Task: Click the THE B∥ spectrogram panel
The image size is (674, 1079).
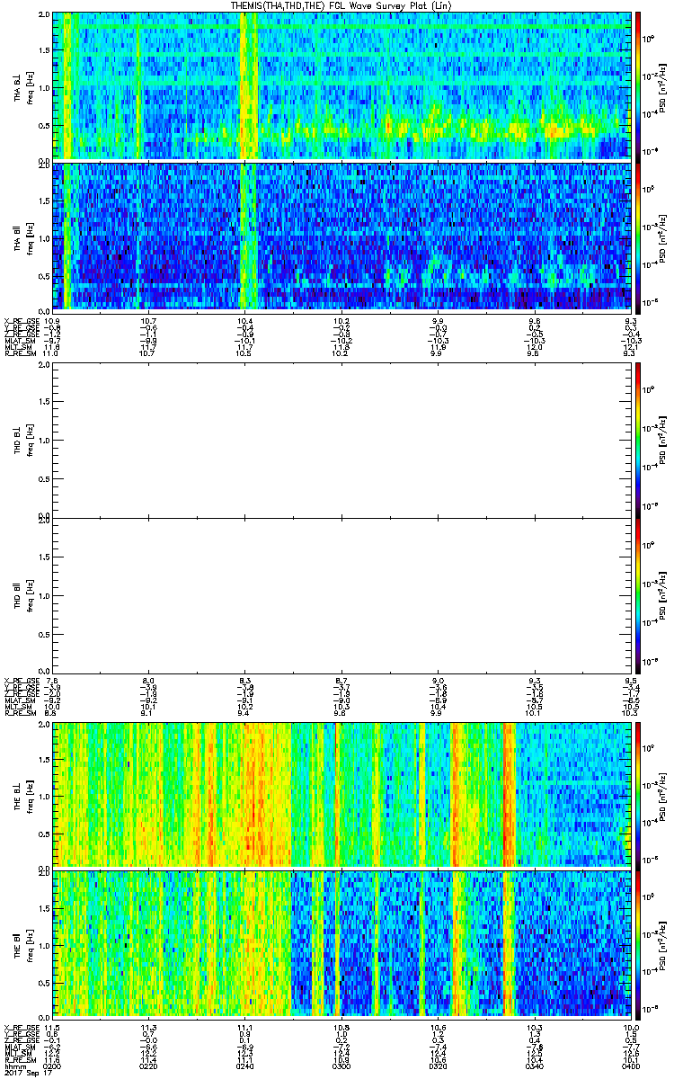Action: 342,943
